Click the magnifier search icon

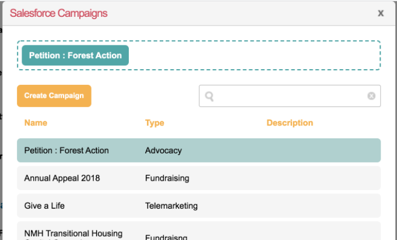209,96
